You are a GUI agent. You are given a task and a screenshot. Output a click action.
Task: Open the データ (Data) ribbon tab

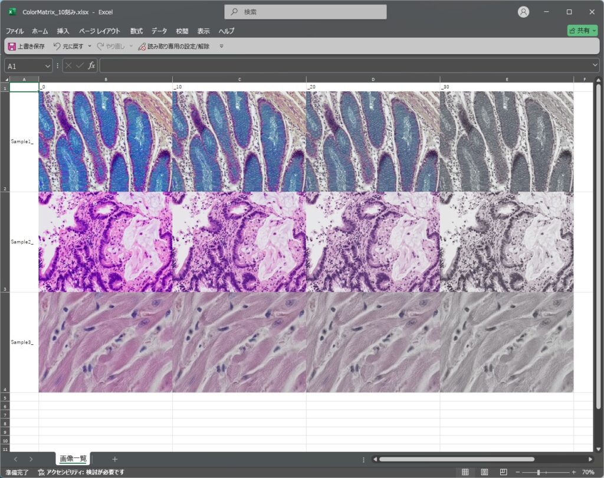[159, 31]
